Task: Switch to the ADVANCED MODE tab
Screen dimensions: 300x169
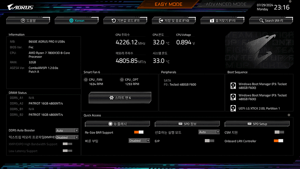Action: click(226, 4)
